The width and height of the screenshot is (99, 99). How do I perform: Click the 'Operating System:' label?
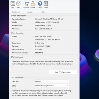[x=19, y=19]
